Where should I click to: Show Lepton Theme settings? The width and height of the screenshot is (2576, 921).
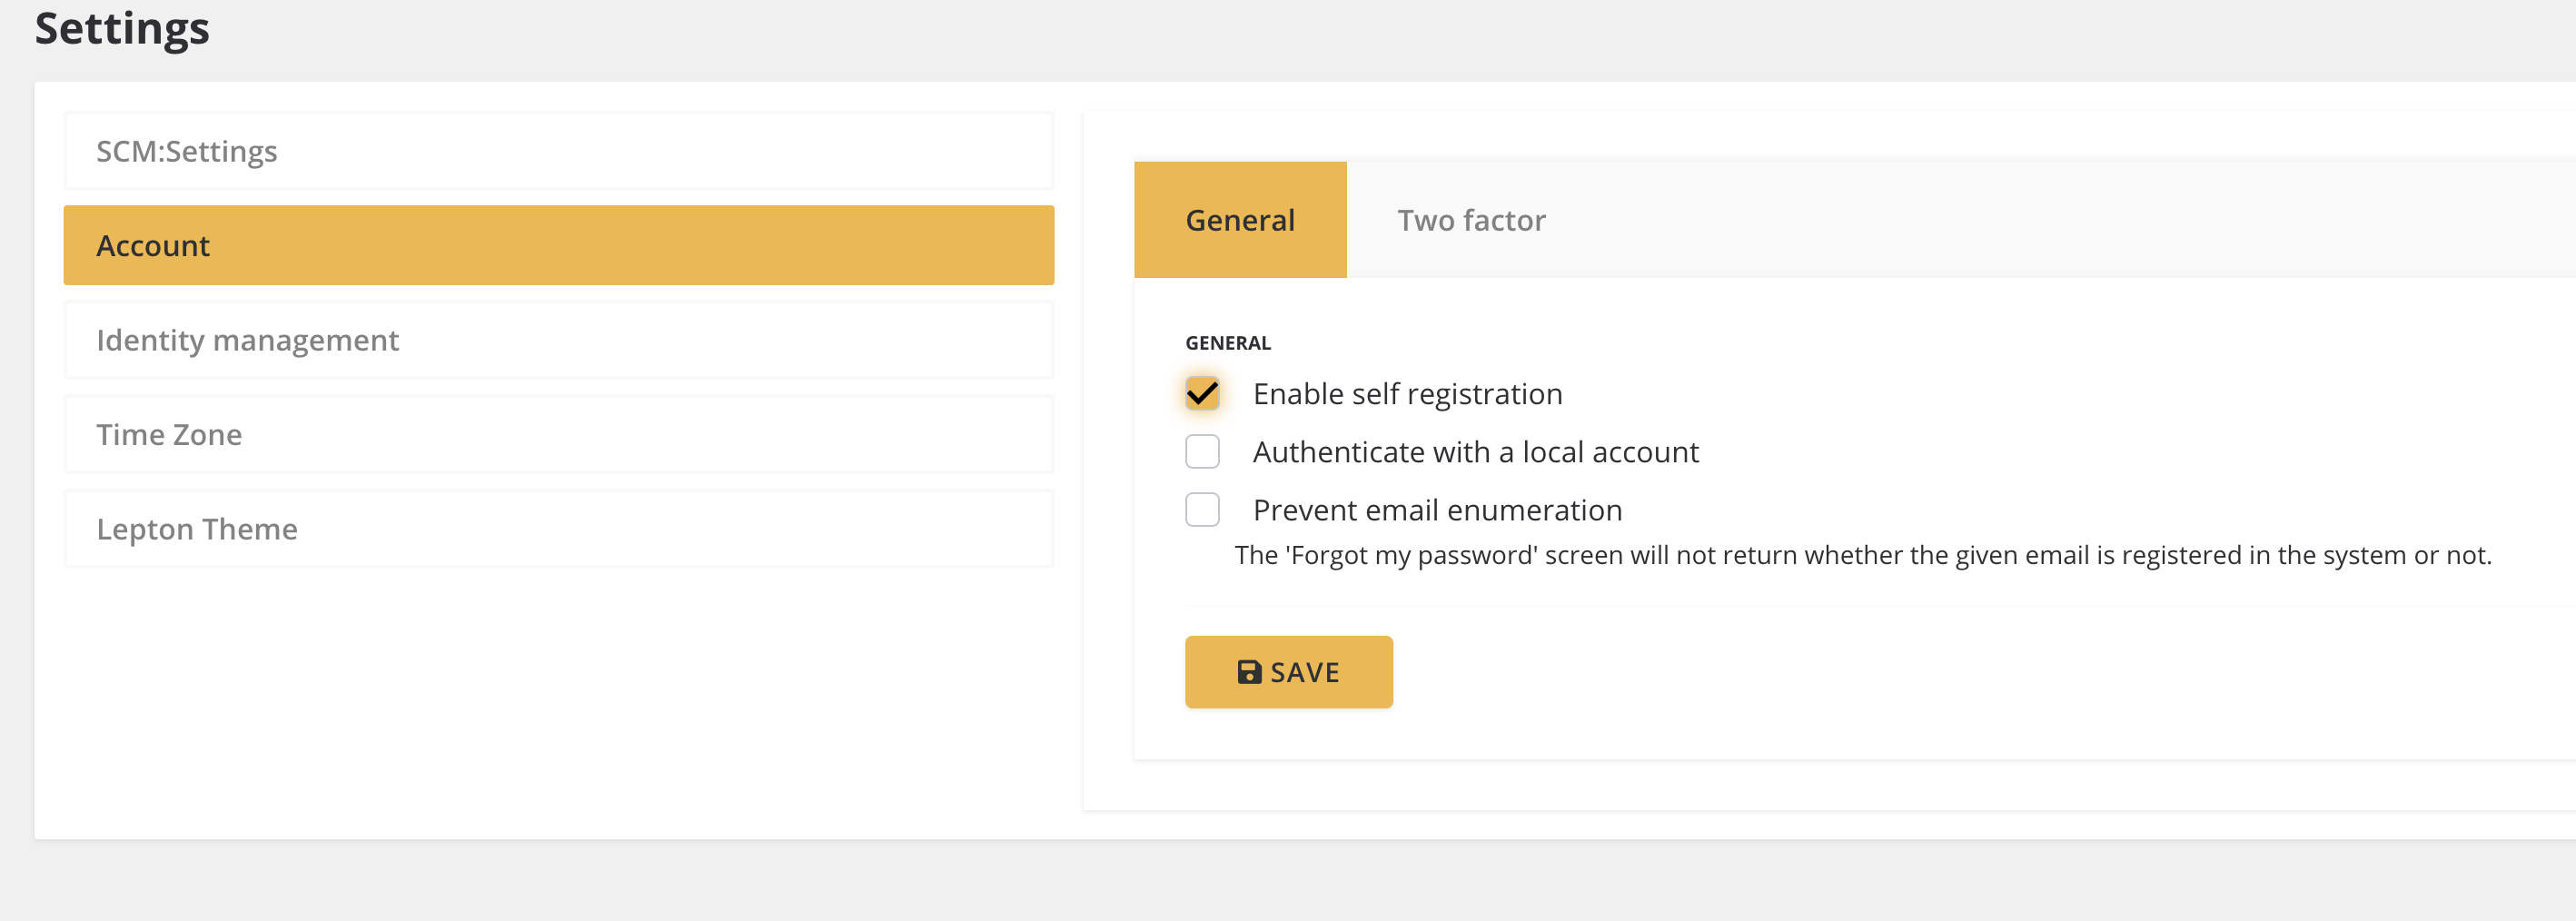[x=558, y=529]
